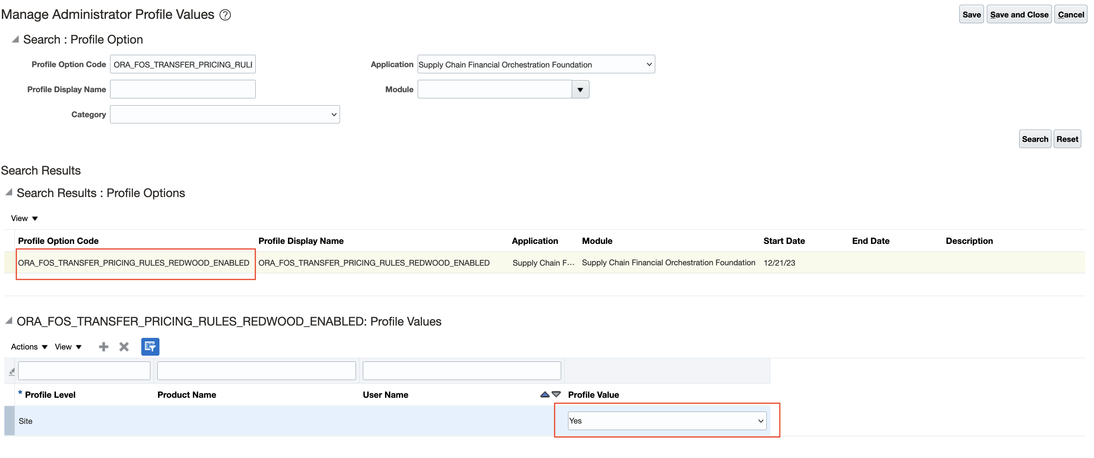
Task: Click the sort ascending arrow in User Name column
Action: point(544,394)
